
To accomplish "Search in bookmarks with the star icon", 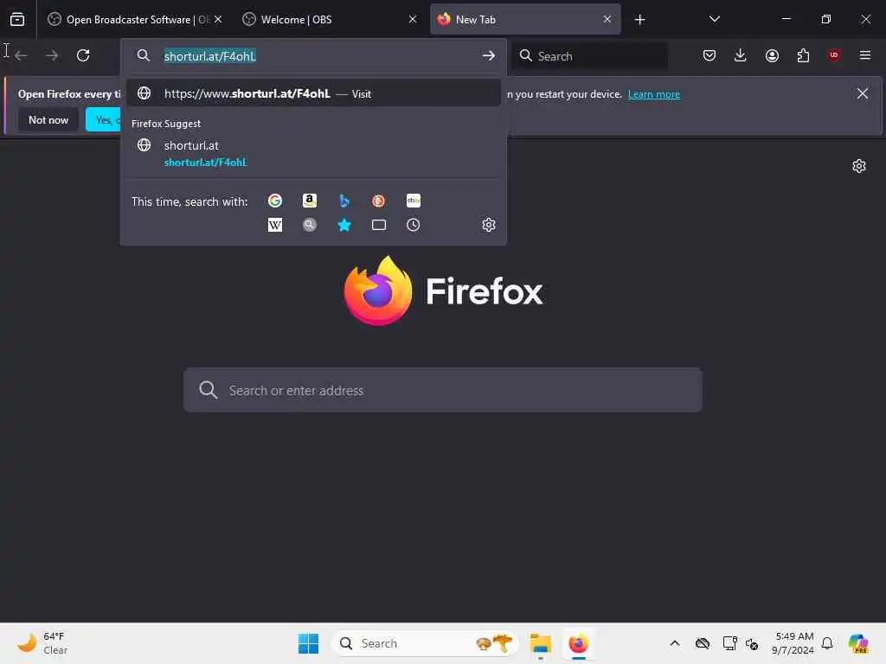I will [x=344, y=225].
